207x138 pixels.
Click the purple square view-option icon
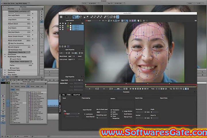(x=133, y=21)
